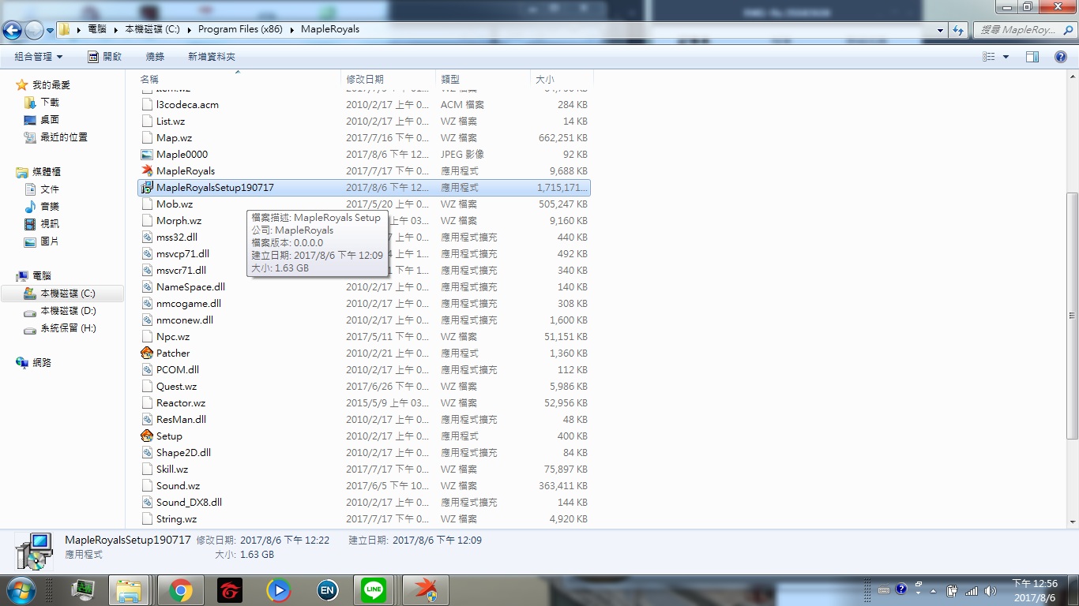Click 電腦 in the address bar
Viewport: 1079px width, 606px height.
[x=97, y=30]
